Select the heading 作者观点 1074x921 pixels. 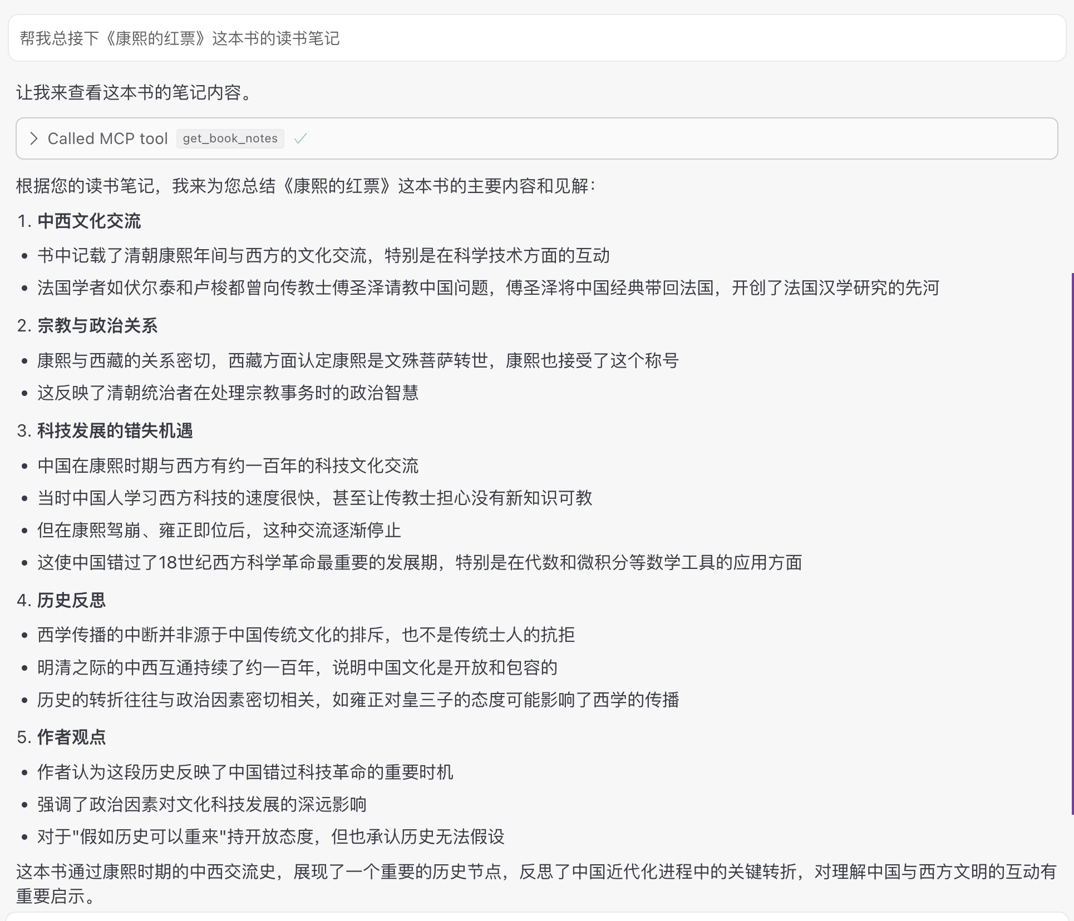point(72,739)
